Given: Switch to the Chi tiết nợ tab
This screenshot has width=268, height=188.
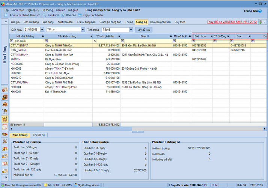Looking at the screenshot, I should [x=39, y=135].
